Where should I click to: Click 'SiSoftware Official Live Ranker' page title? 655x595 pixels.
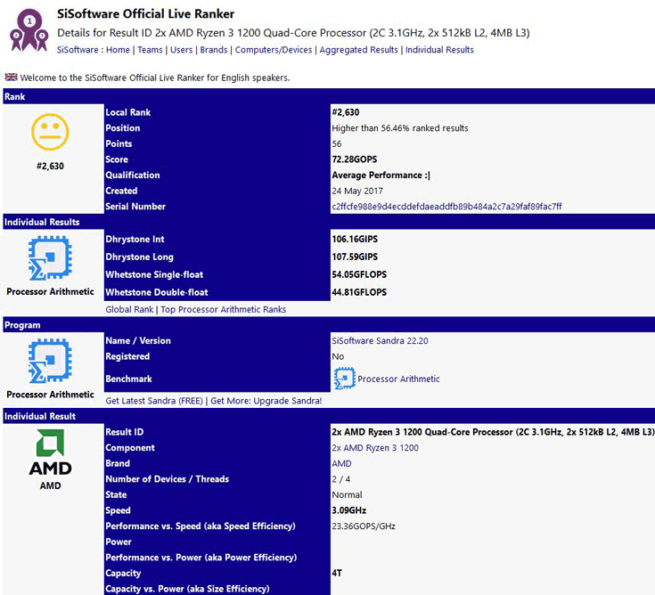pos(145,13)
